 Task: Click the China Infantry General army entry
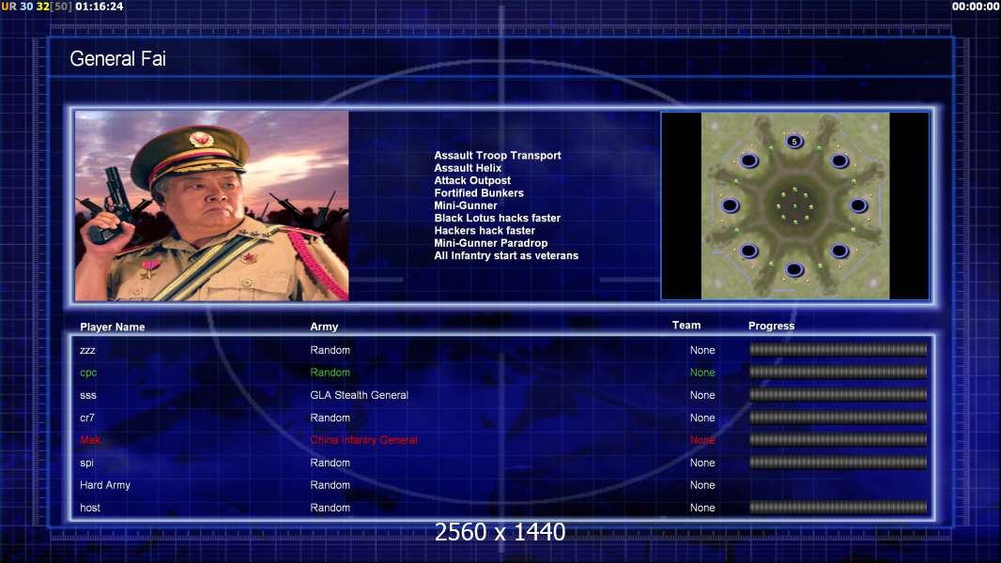click(364, 440)
